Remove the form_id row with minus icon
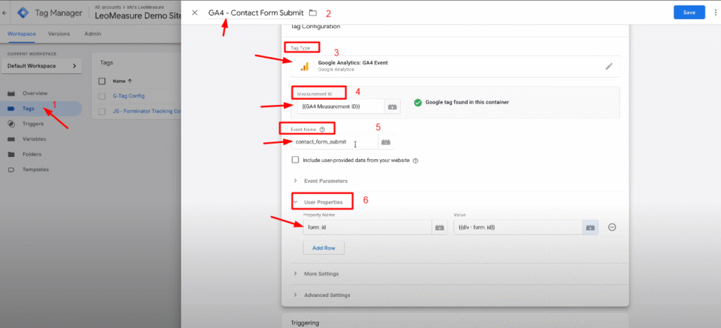721x328 pixels. pyautogui.click(x=612, y=227)
